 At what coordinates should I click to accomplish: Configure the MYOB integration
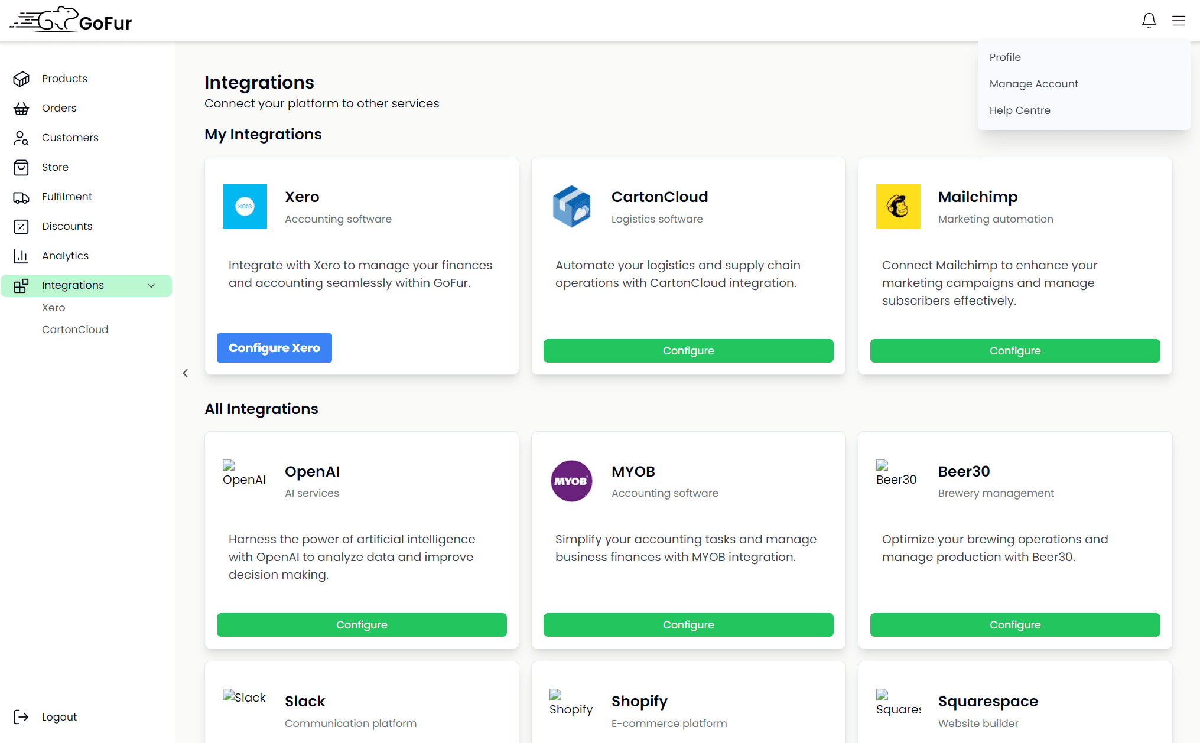(x=688, y=625)
